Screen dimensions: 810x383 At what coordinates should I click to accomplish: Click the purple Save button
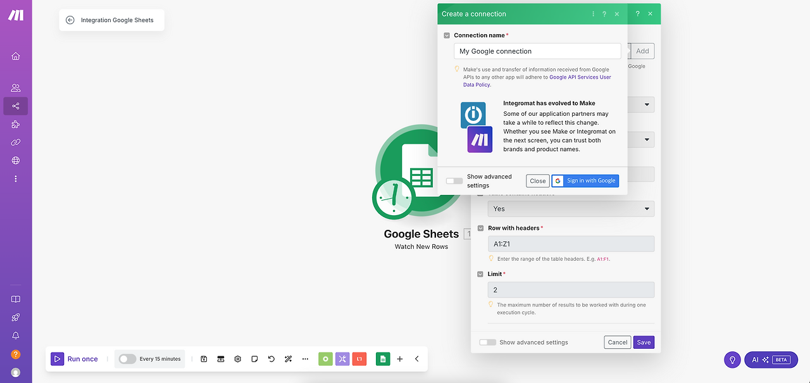click(644, 342)
